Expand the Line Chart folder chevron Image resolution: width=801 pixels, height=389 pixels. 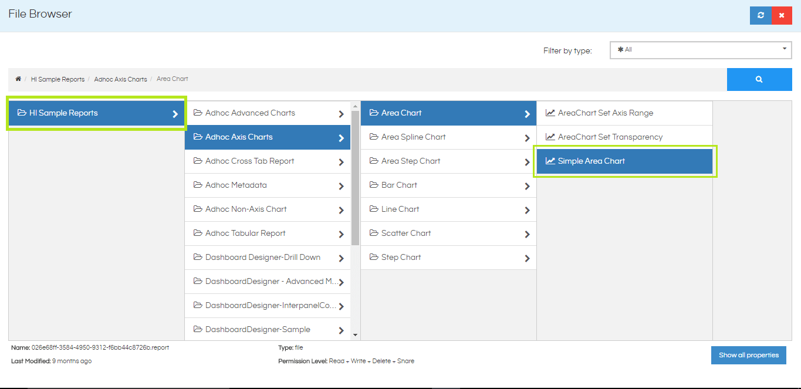pos(527,210)
